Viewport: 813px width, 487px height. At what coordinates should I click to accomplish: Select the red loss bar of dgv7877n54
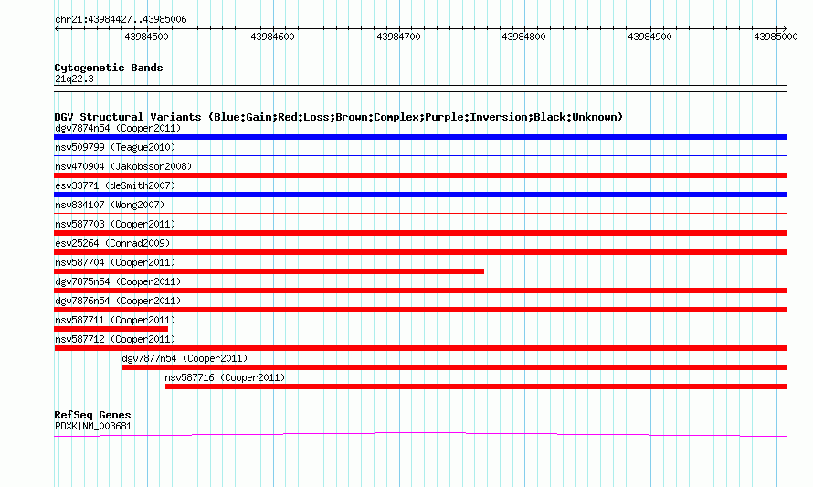pos(455,367)
